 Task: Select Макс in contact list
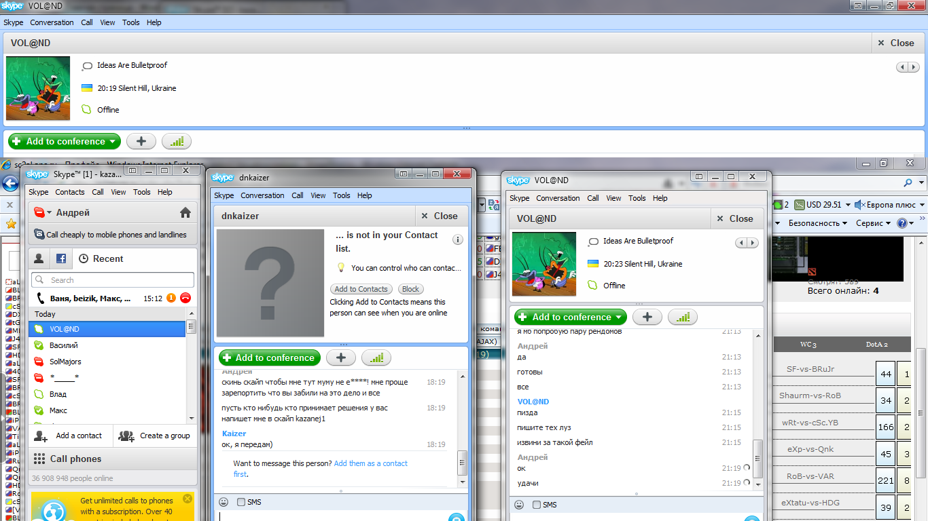107,410
